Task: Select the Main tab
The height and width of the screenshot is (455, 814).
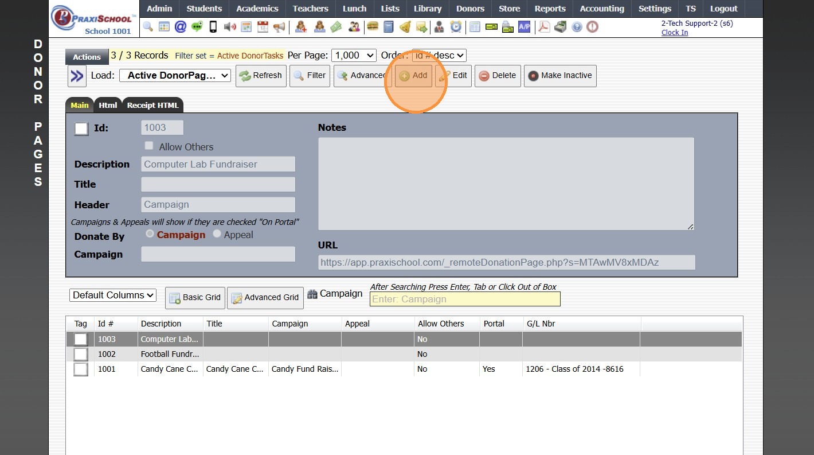Action: pyautogui.click(x=80, y=105)
